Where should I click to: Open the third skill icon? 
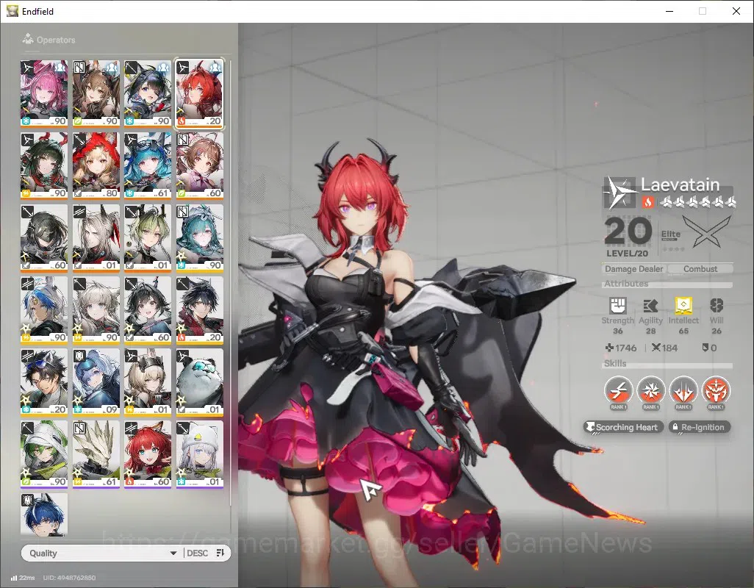coord(683,390)
